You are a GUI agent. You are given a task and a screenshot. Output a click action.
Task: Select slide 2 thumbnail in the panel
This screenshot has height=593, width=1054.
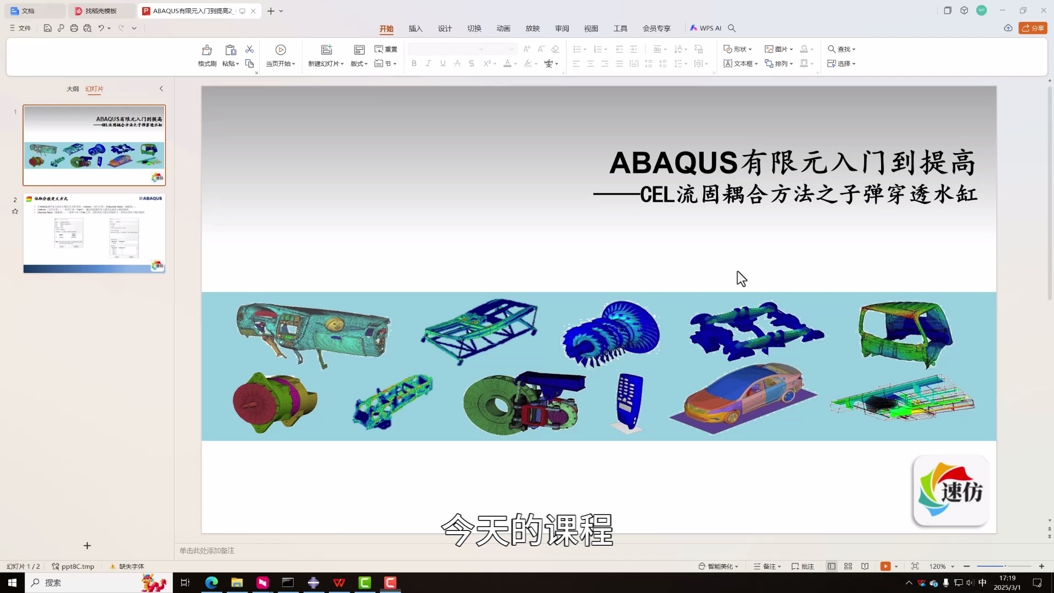pyautogui.click(x=94, y=233)
